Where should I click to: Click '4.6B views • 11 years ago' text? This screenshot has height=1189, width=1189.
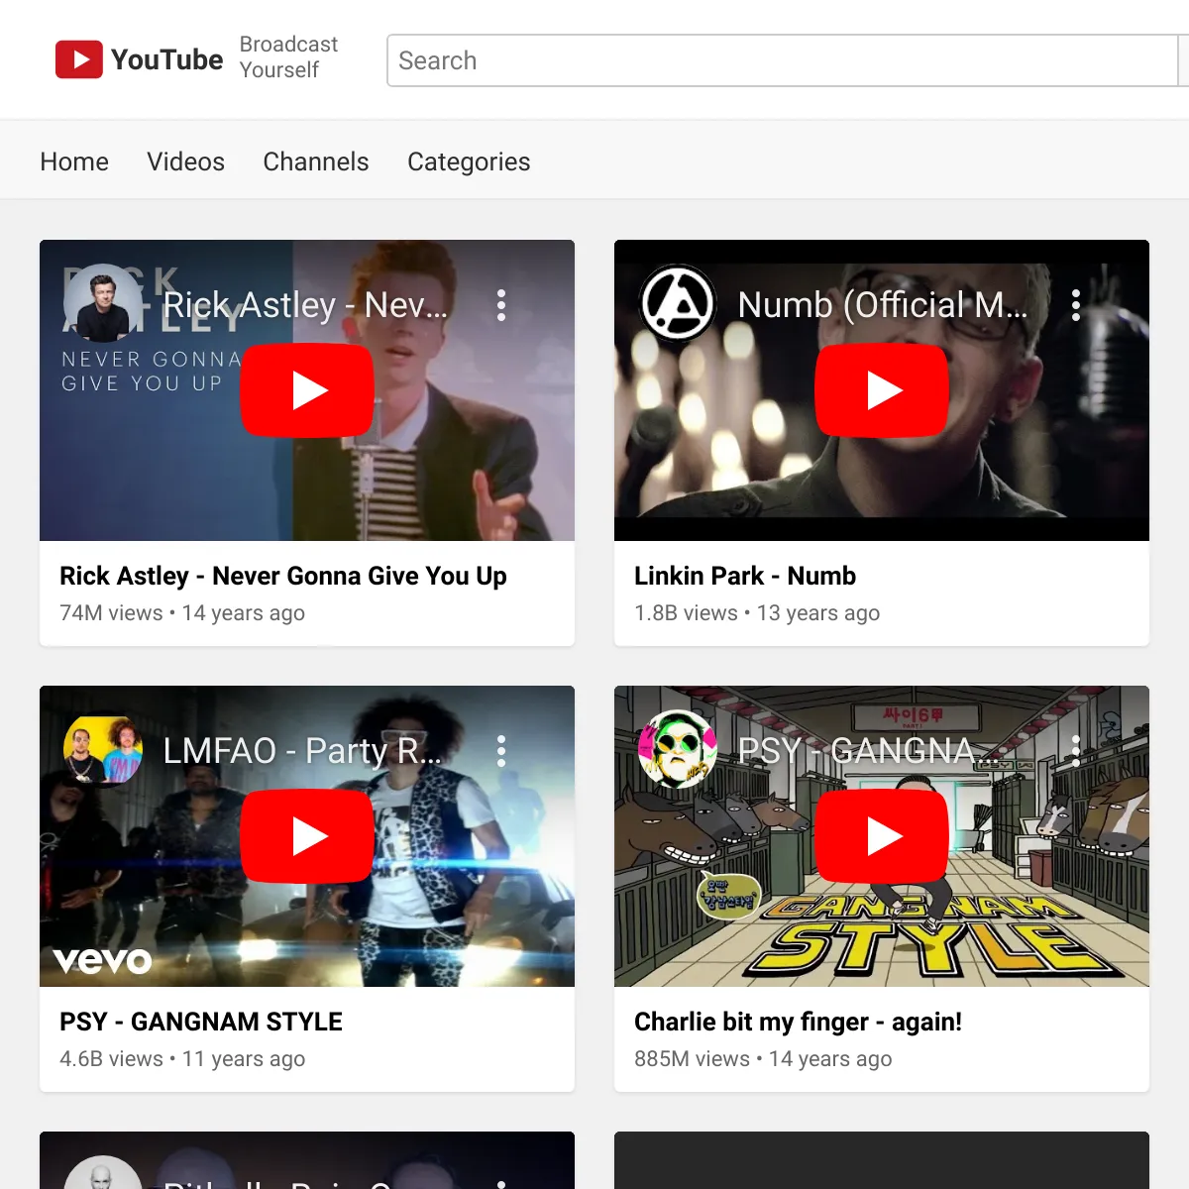click(x=182, y=1059)
